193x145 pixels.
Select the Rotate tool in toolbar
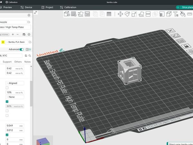[127, 14]
